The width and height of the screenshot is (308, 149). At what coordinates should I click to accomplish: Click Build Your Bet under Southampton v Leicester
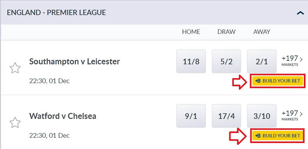pos(278,81)
